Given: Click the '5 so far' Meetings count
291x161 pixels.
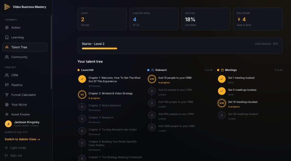Looking at the screenshot, I should (278, 70).
